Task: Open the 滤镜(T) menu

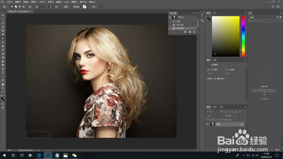Action: [x=59, y=2]
